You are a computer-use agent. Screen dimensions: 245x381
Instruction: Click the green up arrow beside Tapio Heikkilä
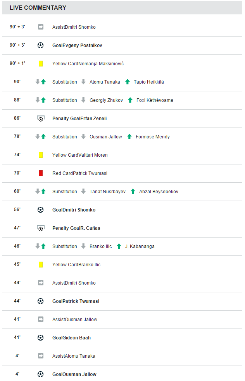128,82
